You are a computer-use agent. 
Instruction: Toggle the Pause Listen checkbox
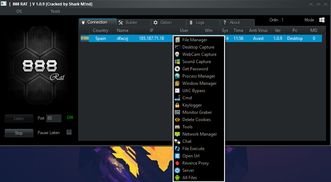point(69,132)
